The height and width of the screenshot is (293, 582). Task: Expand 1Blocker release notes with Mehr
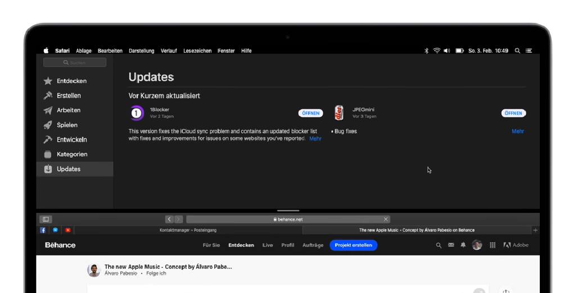pos(315,139)
